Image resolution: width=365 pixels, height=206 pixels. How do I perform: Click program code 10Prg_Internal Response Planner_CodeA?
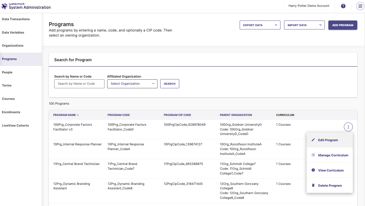tap(126, 147)
